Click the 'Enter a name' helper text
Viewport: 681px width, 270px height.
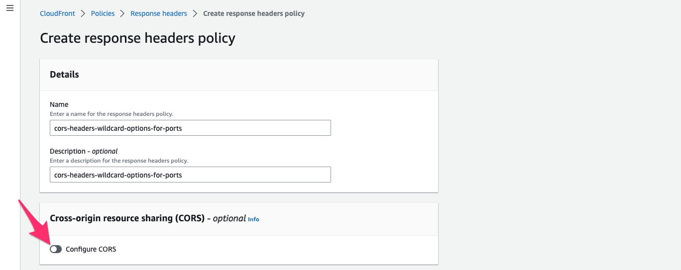click(112, 114)
